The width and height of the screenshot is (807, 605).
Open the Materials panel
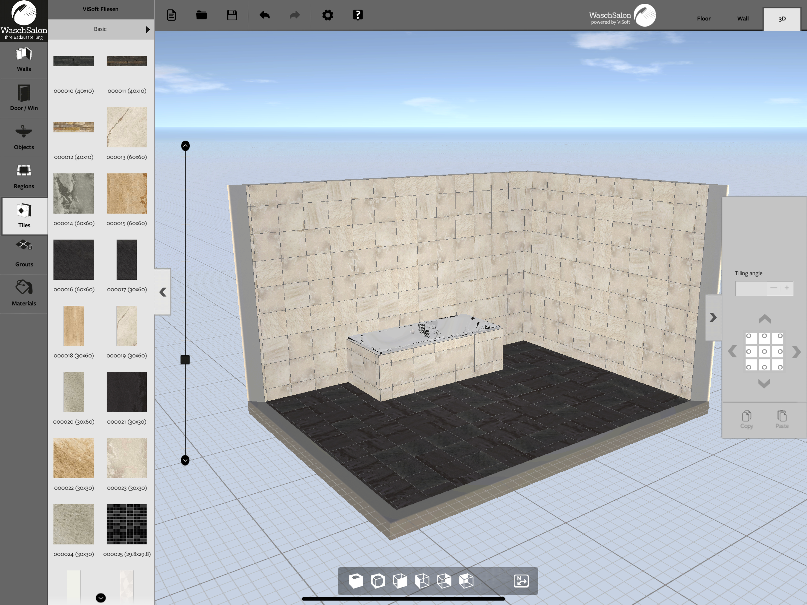tap(24, 293)
